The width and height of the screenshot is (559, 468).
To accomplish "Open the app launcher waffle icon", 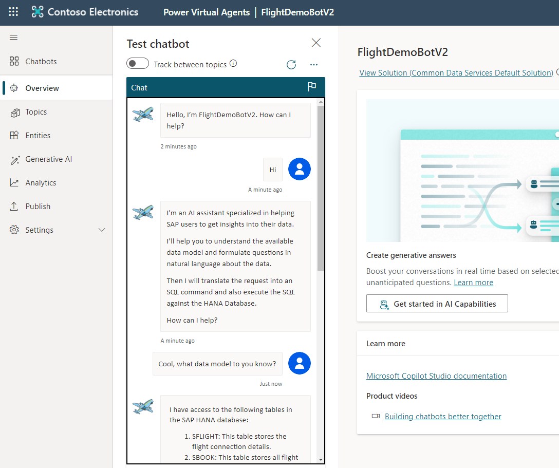I will (13, 12).
